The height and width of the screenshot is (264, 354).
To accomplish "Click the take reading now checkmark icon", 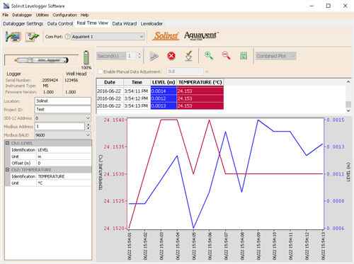I will point(188,56).
